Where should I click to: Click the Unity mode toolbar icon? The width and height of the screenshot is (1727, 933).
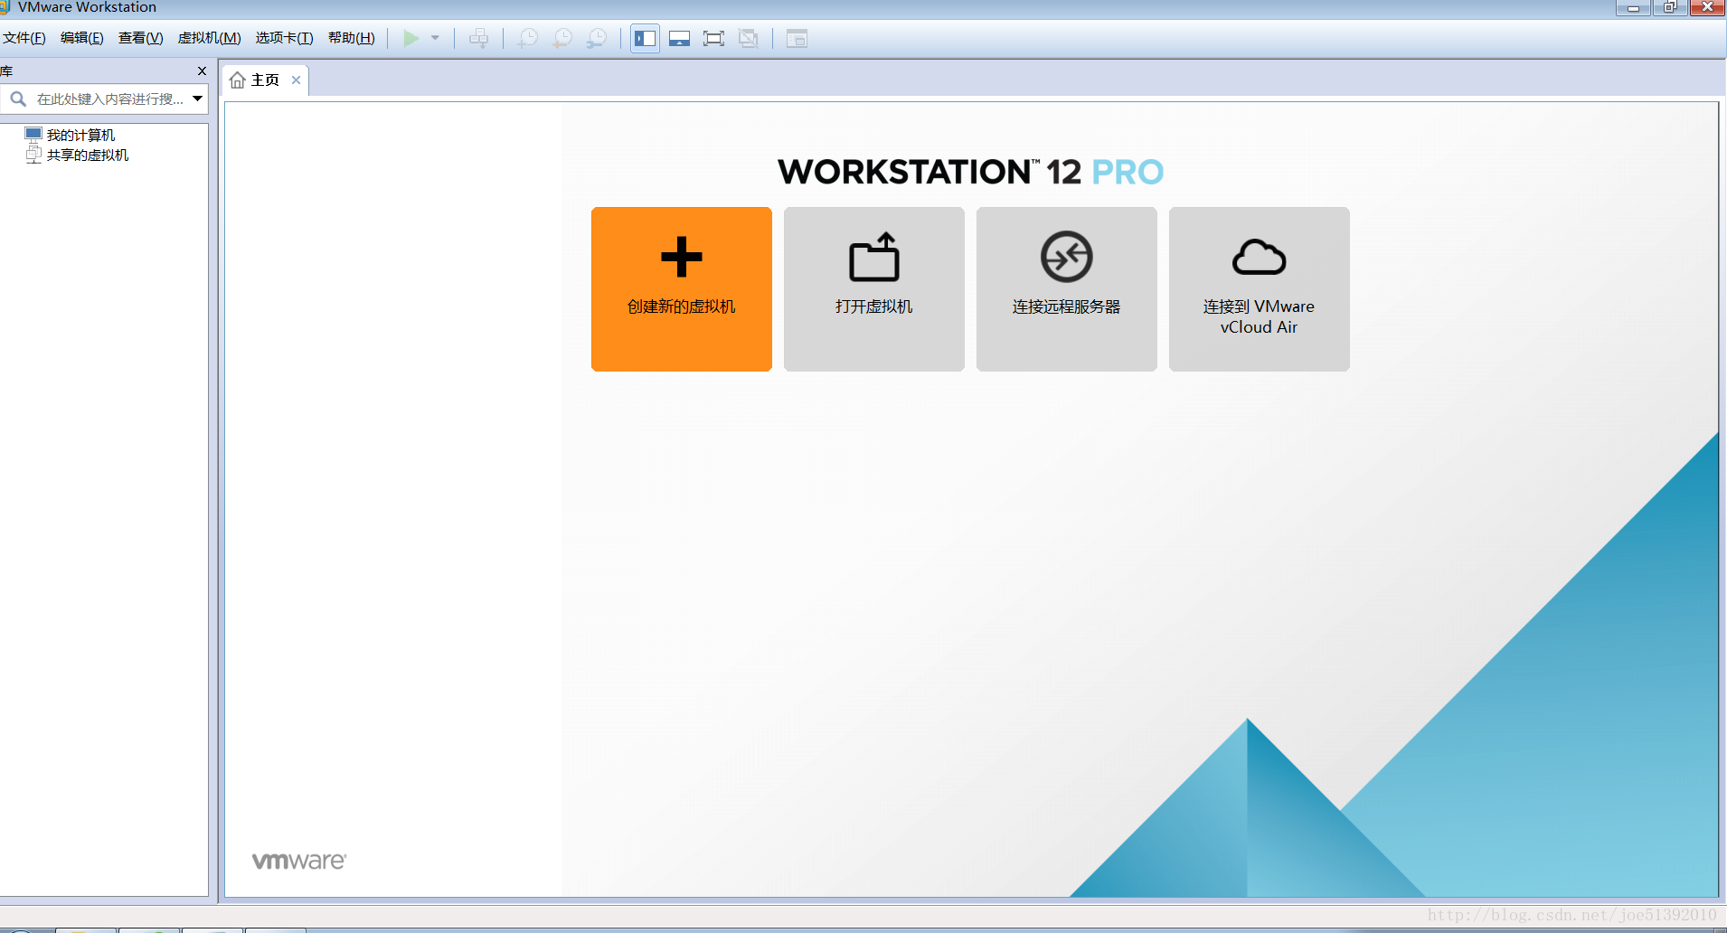click(749, 38)
